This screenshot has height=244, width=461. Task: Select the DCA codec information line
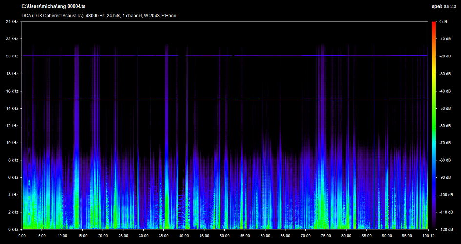tap(99, 16)
